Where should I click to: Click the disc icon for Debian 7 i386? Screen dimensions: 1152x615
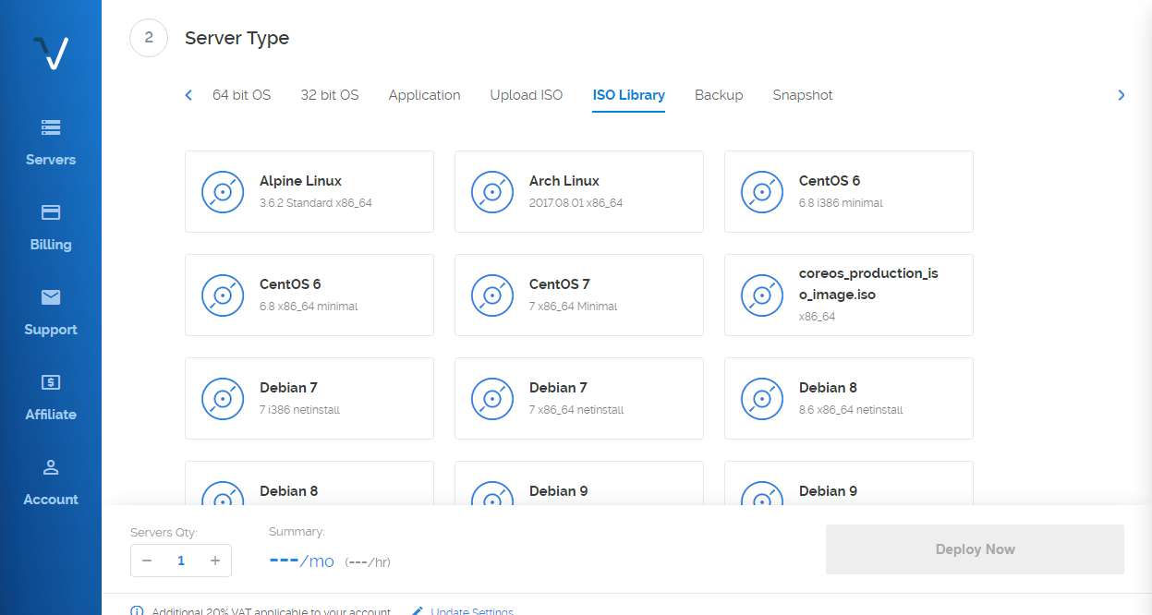click(223, 398)
